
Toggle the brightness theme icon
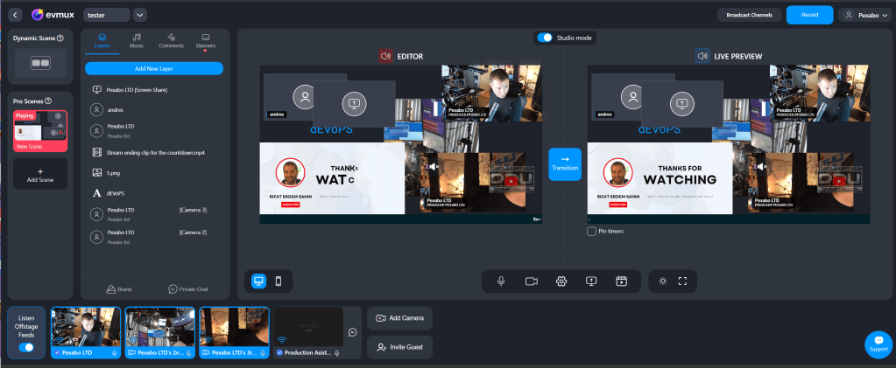point(663,281)
